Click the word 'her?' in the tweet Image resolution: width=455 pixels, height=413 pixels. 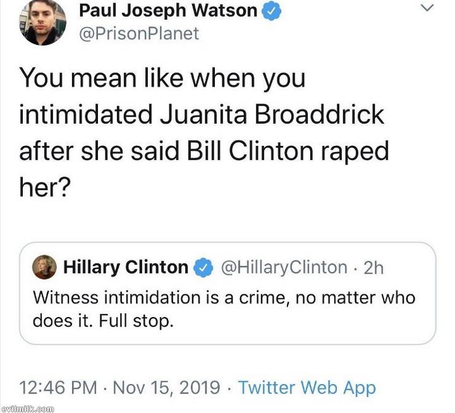(x=45, y=187)
